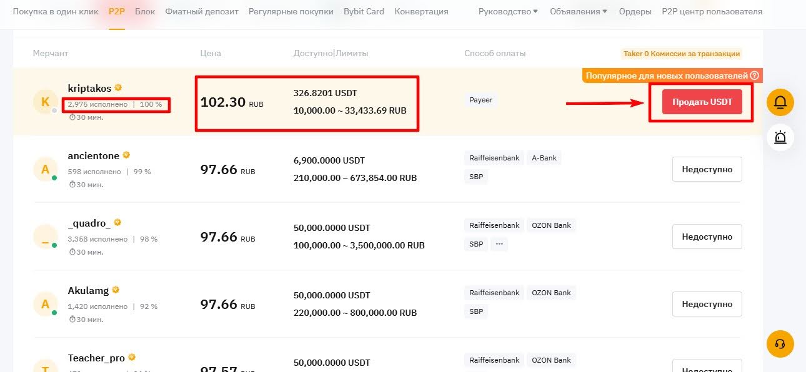Click the question mark beside Популярное для новых пользователей
Screen dimensions: 806x372
pyautogui.click(x=755, y=74)
